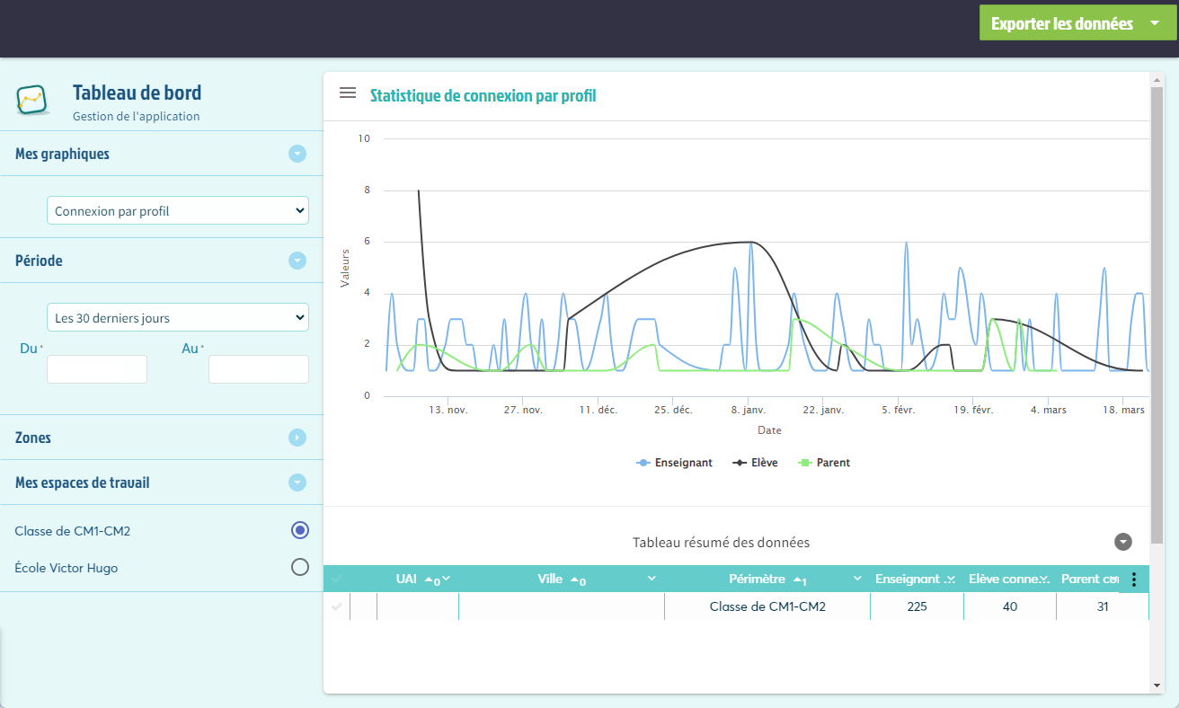The image size is (1179, 708).
Task: Toggle the Enseignant series in legend
Action: [674, 463]
